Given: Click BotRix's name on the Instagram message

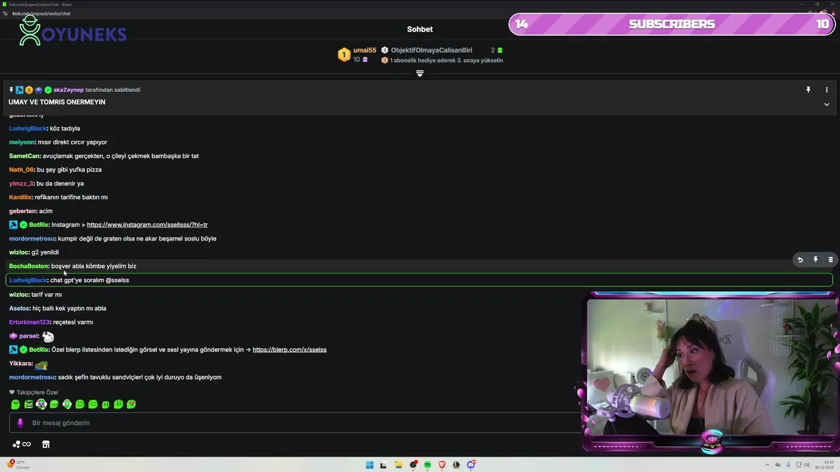Looking at the screenshot, I should pos(39,225).
